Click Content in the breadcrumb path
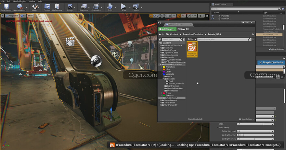The width and height of the screenshot is (286, 150). (x=174, y=34)
